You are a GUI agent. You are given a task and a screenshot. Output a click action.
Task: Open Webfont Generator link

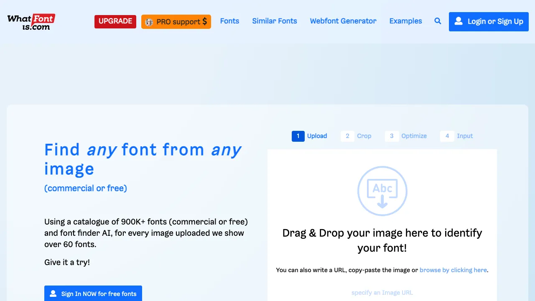pyautogui.click(x=343, y=21)
